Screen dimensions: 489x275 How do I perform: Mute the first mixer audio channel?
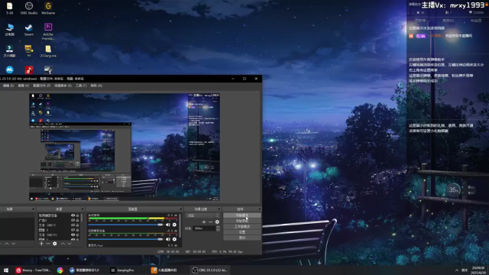168,225
